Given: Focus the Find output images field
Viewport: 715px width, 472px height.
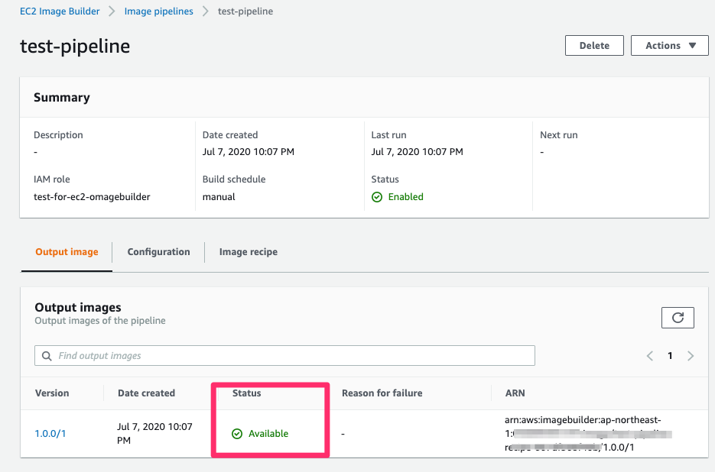Looking at the screenshot, I should pos(284,355).
